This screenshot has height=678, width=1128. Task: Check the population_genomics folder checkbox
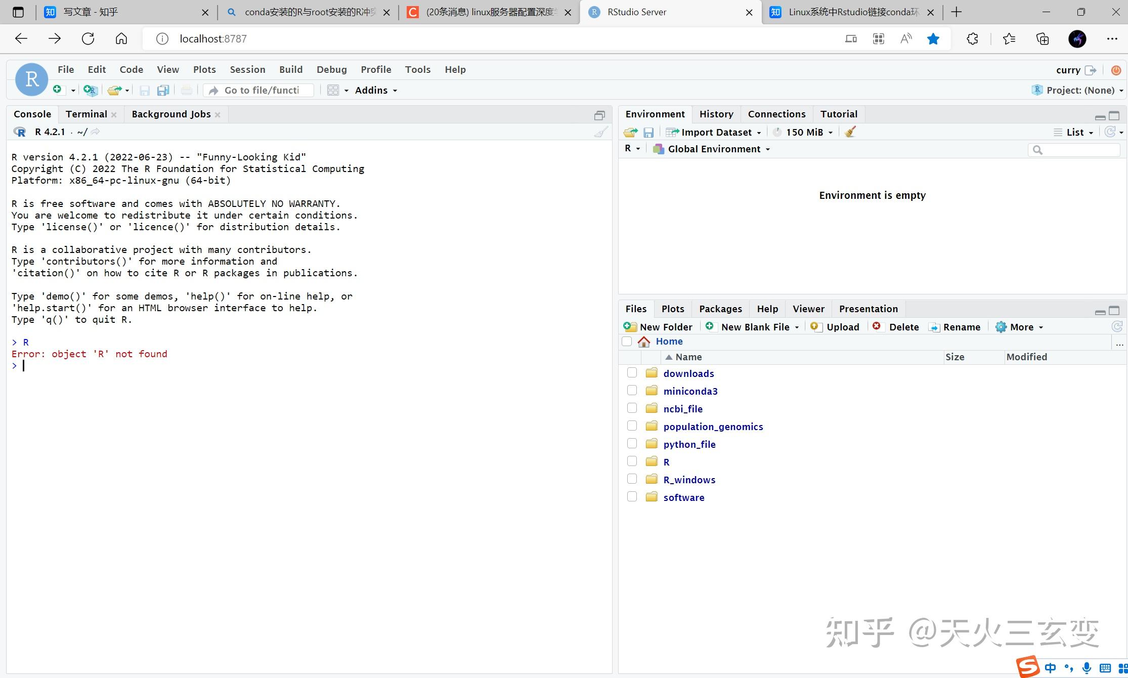pos(632,426)
